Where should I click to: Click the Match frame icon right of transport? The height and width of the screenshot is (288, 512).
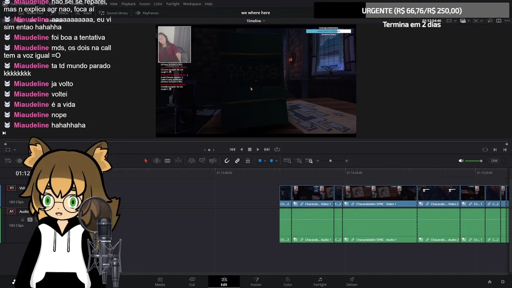[x=485, y=150]
